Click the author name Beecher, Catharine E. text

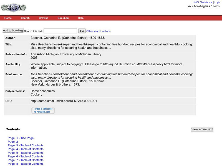click(x=68, y=38)
